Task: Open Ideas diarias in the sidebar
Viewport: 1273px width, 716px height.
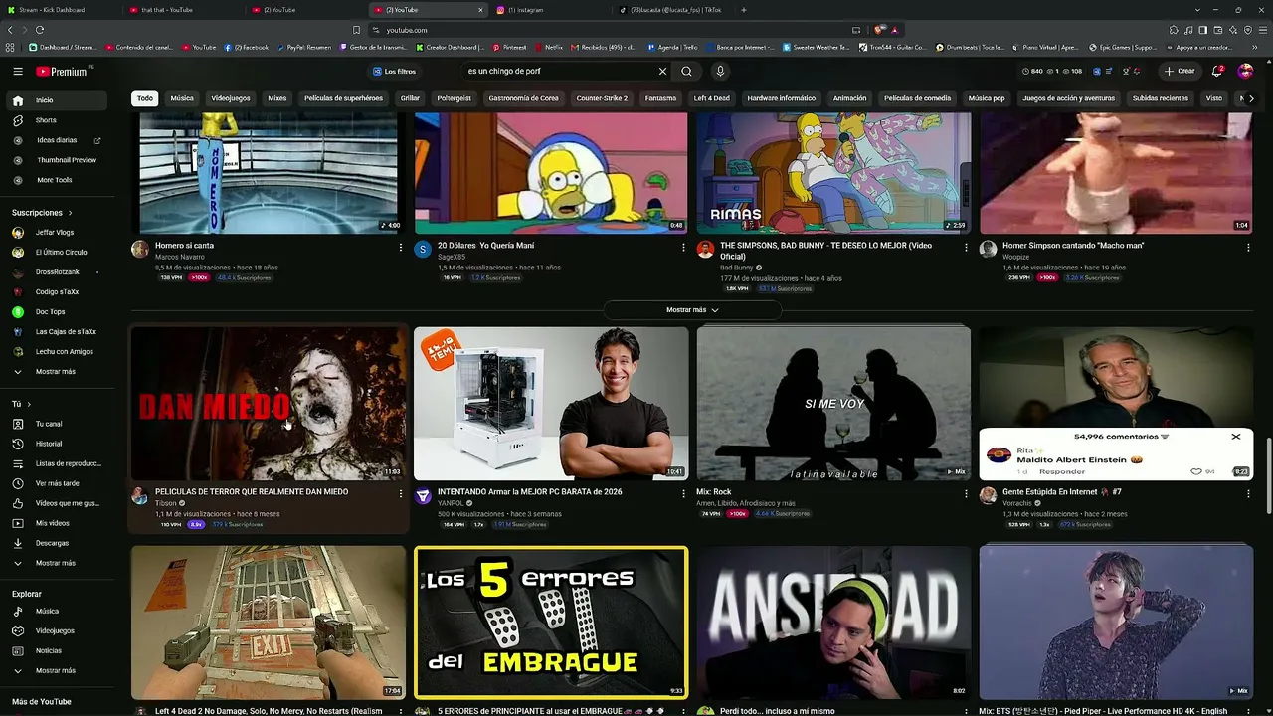Action: tap(57, 140)
